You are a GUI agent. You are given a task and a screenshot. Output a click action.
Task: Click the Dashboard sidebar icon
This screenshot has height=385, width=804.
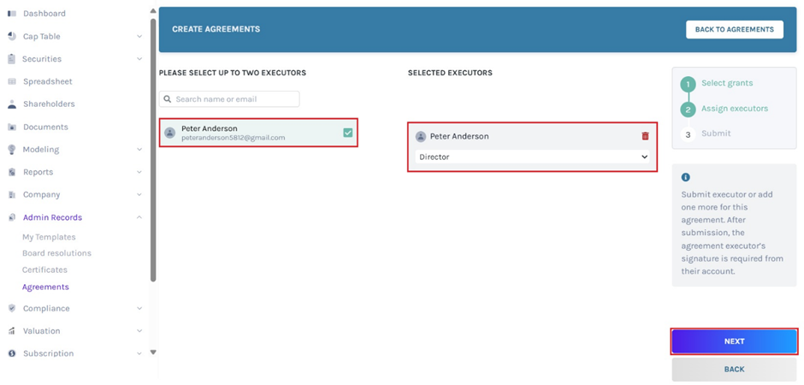(12, 14)
